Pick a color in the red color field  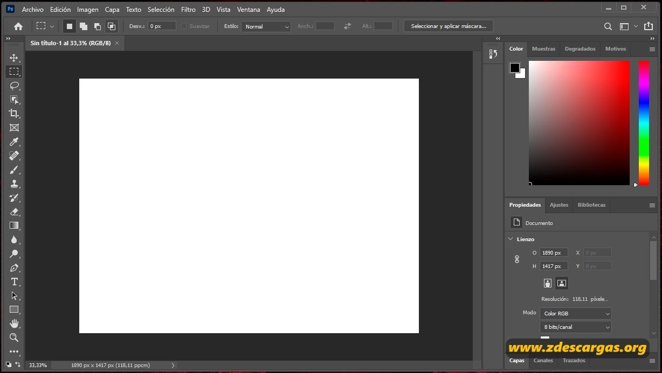(579, 123)
